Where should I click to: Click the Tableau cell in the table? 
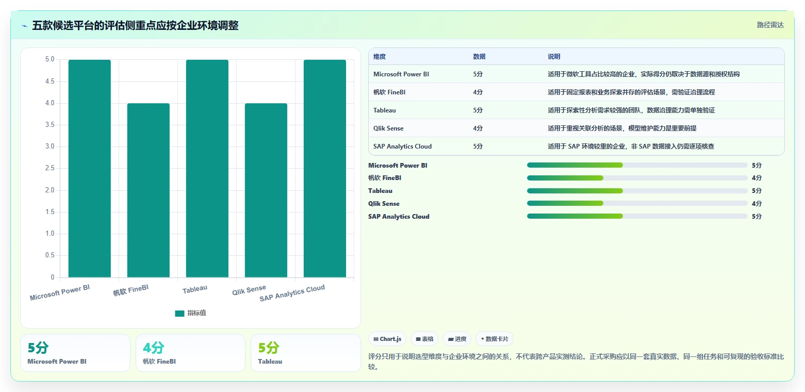pyautogui.click(x=385, y=110)
